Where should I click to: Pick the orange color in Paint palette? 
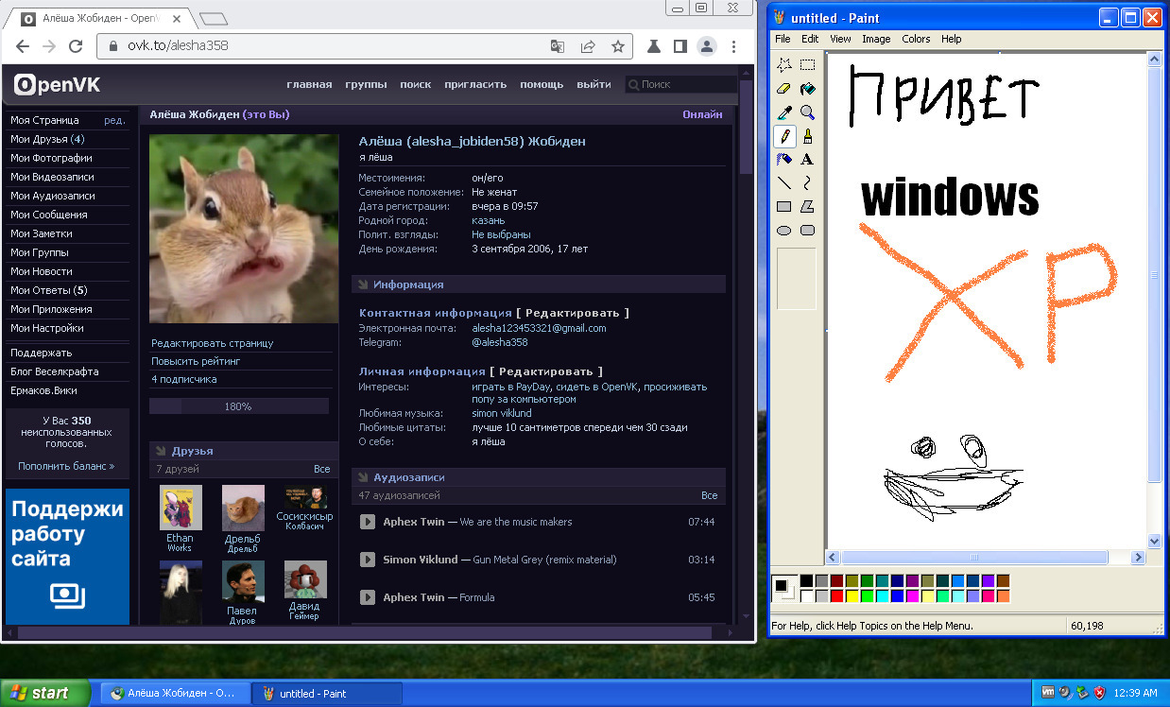pyautogui.click(x=1003, y=595)
